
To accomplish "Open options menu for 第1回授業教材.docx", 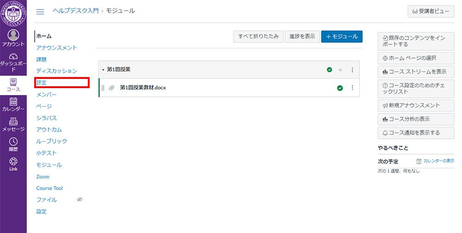I will click(x=352, y=88).
